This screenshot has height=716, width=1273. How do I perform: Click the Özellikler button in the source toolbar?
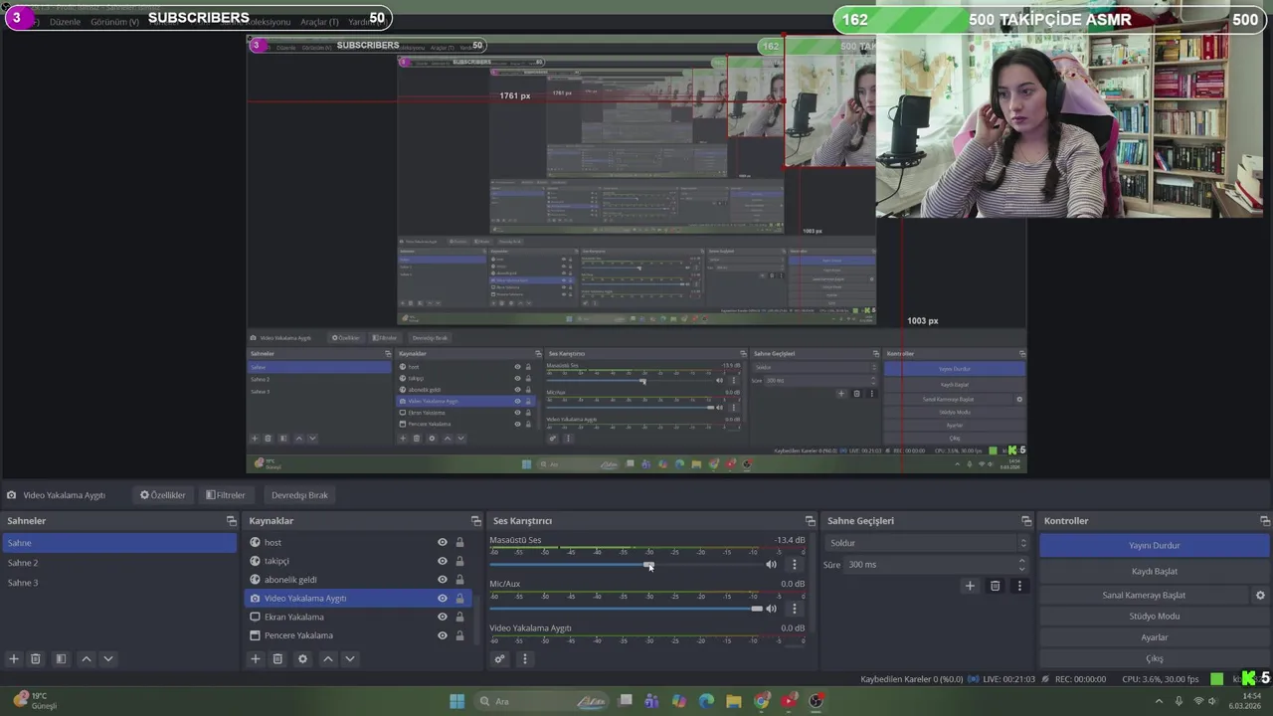(x=163, y=495)
